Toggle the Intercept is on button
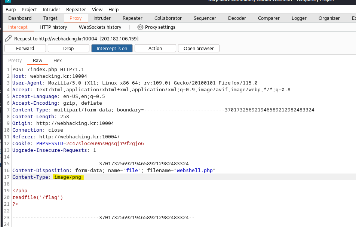Screen dimensions: 356x227 pyautogui.click(x=112, y=48)
